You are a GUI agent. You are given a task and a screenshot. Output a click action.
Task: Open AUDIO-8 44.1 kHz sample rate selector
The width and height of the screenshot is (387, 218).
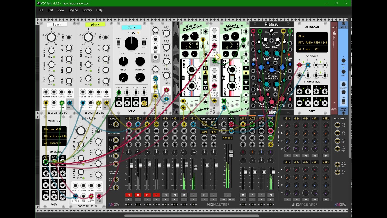coord(304,49)
